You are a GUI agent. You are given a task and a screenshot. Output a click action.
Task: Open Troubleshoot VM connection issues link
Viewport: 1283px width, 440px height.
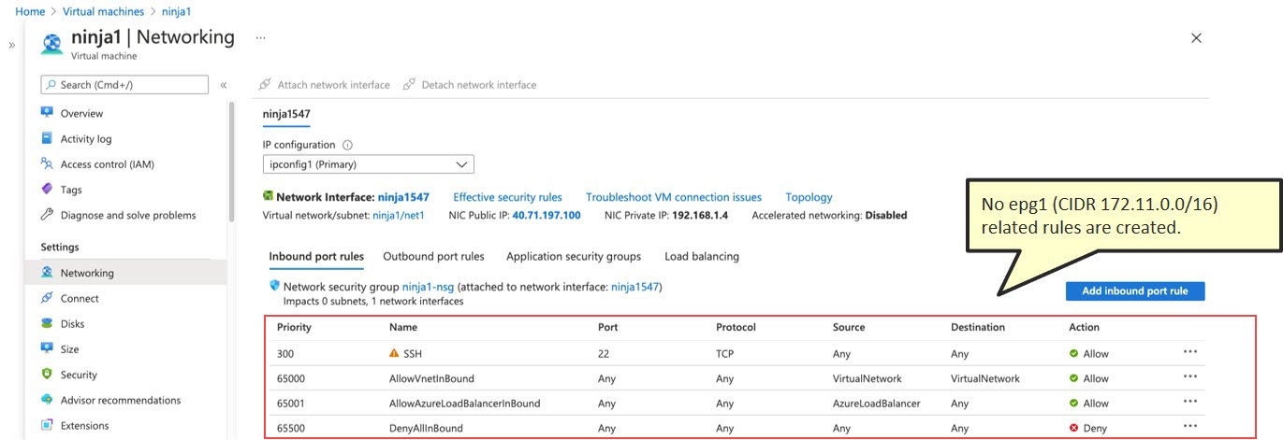(674, 197)
